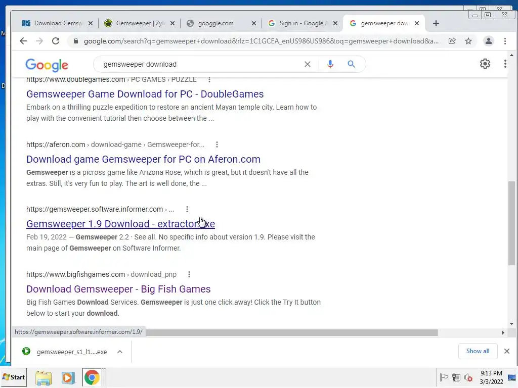Viewport: 518px width, 388px height.
Task: Go back to the previous page
Action: coord(23,41)
